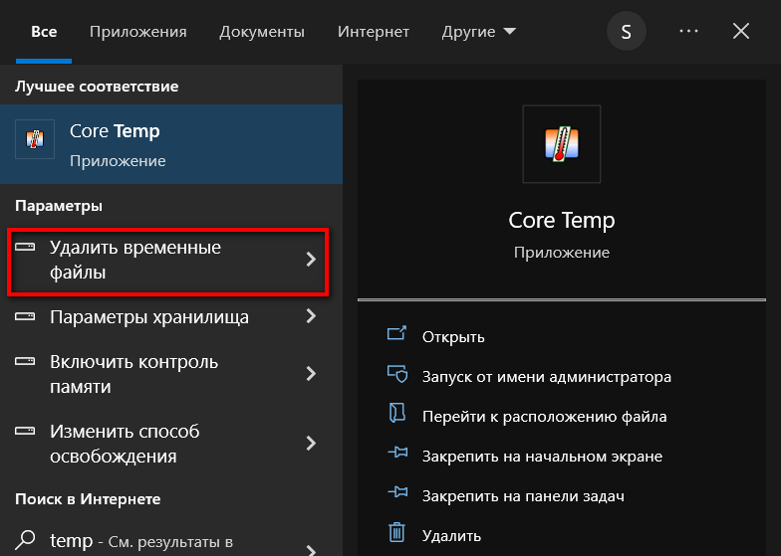Click pin icon beside Закрепить на панели задач

[x=397, y=491]
